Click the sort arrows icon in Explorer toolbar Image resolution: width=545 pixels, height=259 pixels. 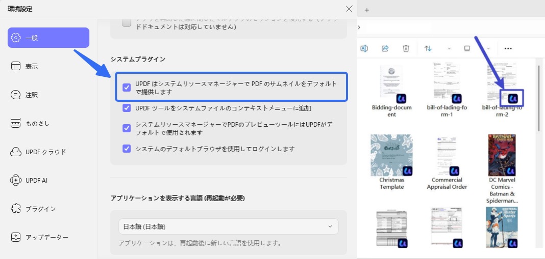tap(428, 48)
